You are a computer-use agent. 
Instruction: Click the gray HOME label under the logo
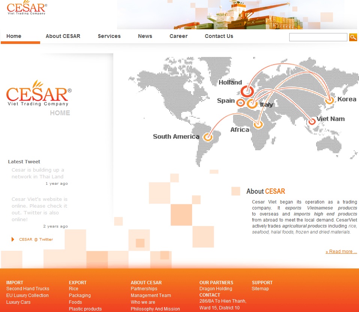(x=60, y=113)
